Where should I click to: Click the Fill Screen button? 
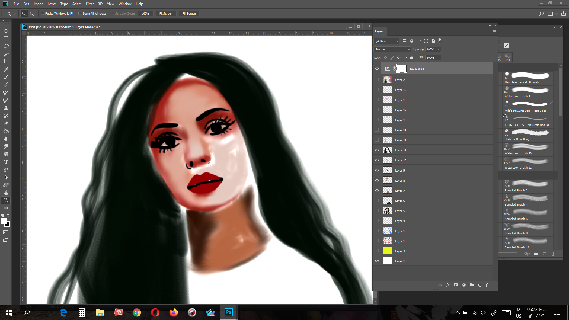click(x=189, y=14)
